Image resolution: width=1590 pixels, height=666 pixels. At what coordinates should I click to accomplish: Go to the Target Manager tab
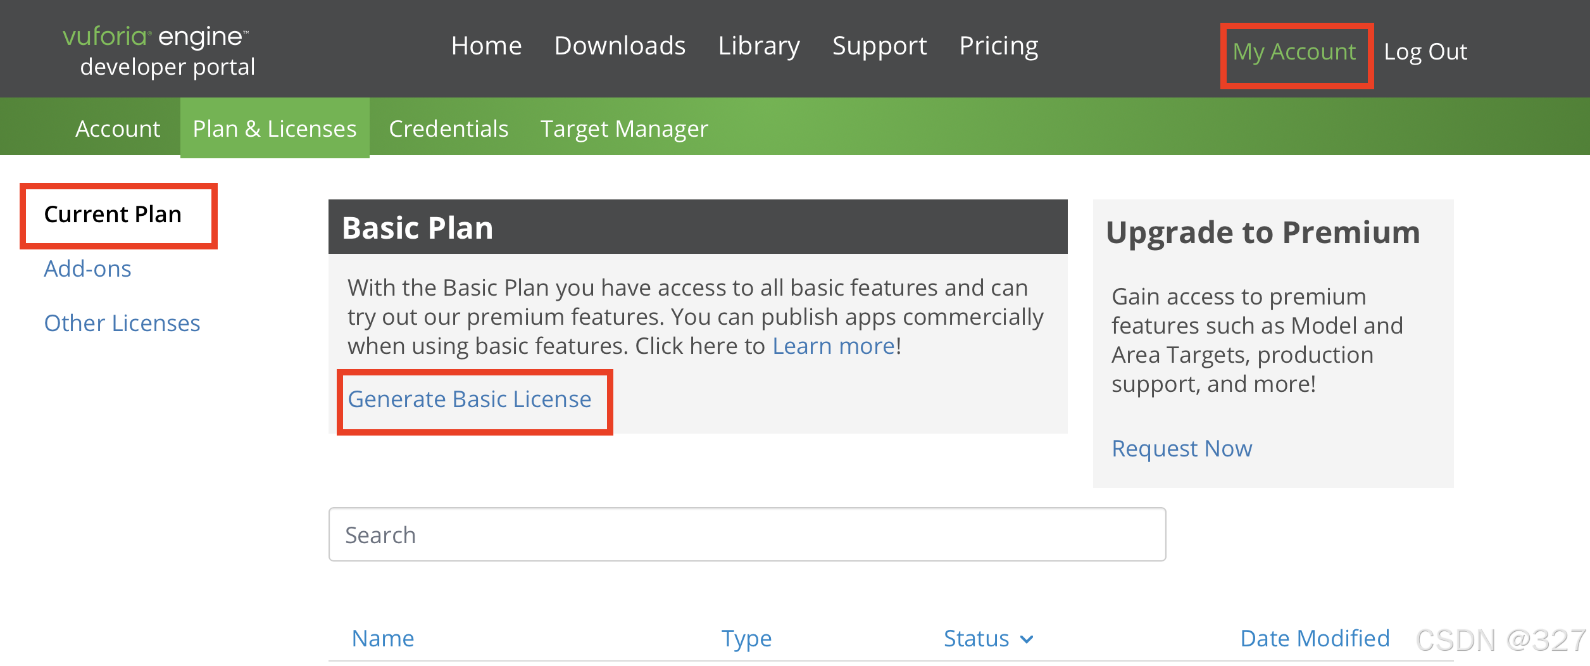tap(624, 129)
